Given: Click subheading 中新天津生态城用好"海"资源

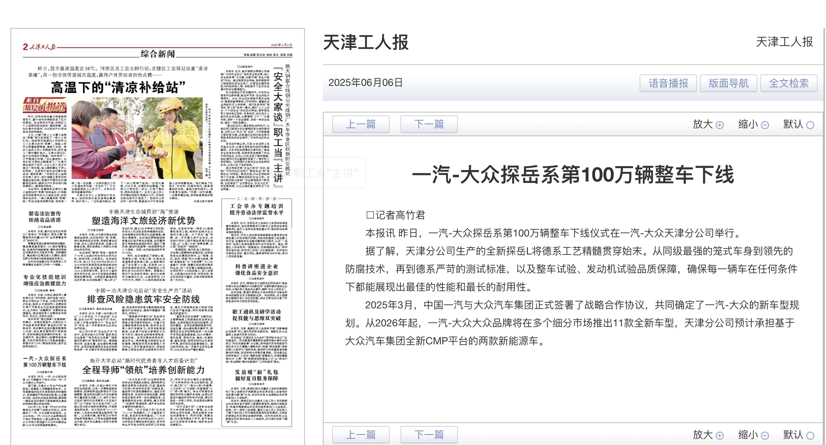Looking at the screenshot, I should [x=144, y=212].
